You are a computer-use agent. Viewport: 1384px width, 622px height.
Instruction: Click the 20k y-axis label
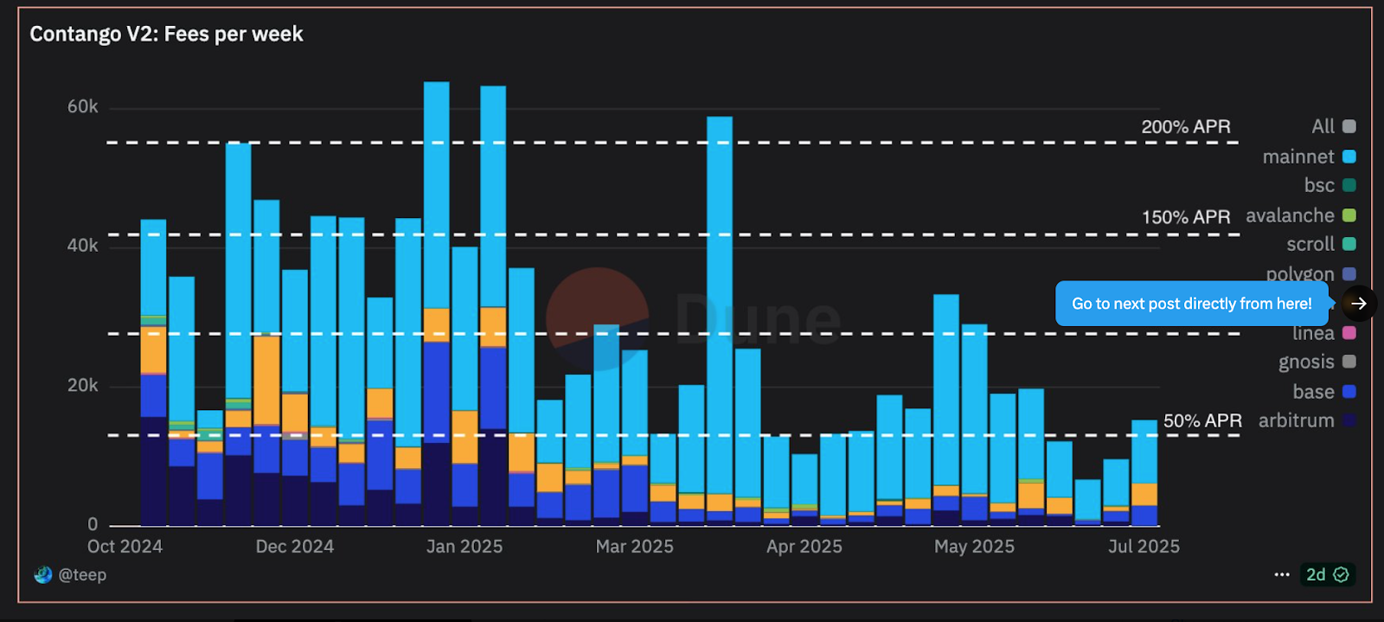point(83,385)
